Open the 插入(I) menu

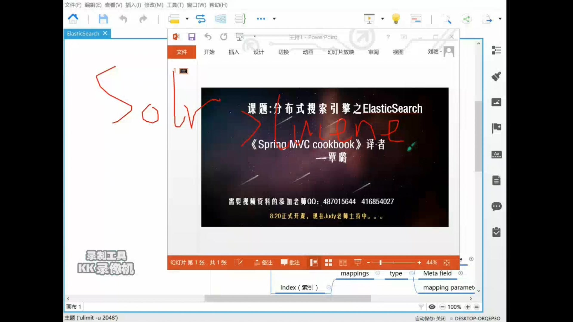133,5
